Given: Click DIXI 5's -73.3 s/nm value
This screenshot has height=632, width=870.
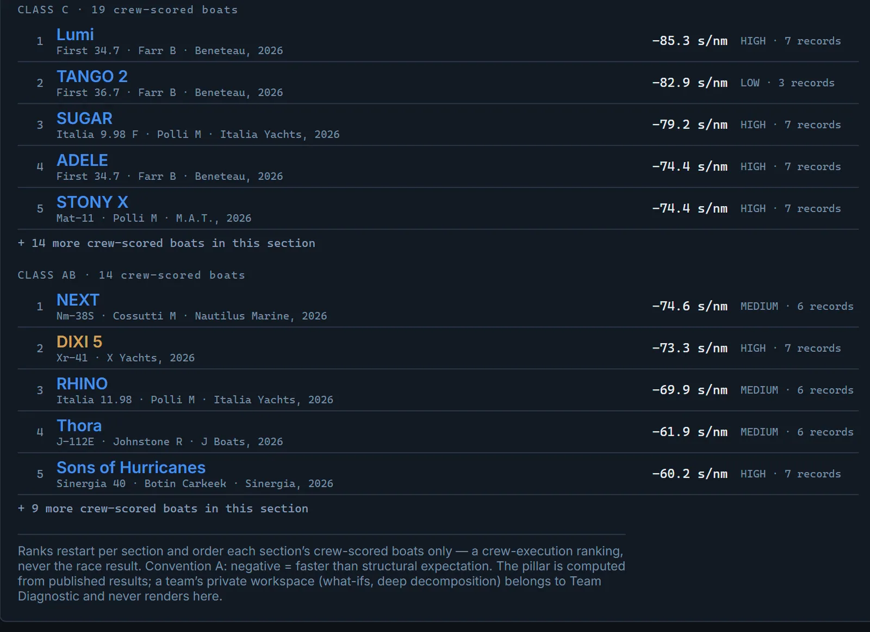Looking at the screenshot, I should [x=689, y=348].
